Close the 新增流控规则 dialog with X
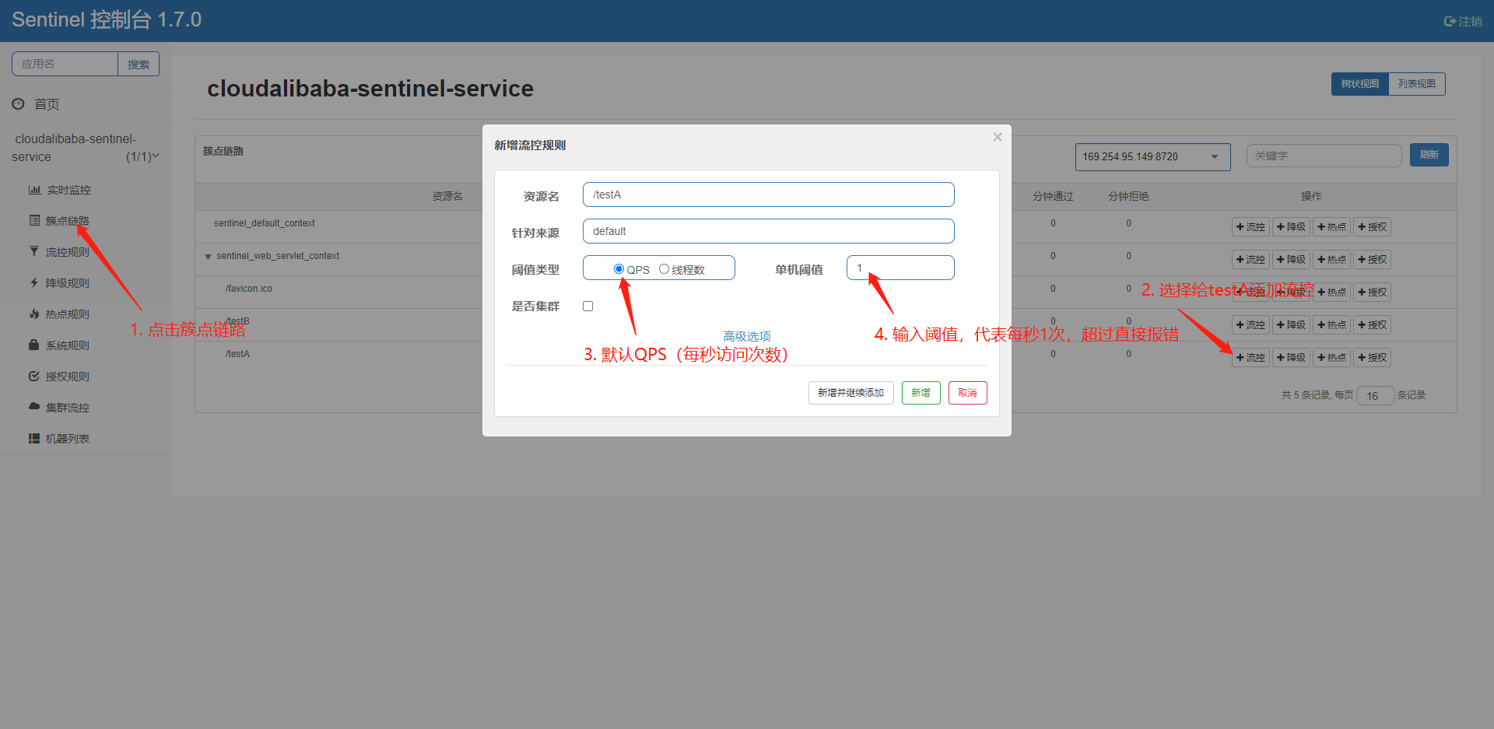Screen dimensions: 1494x729 point(997,137)
